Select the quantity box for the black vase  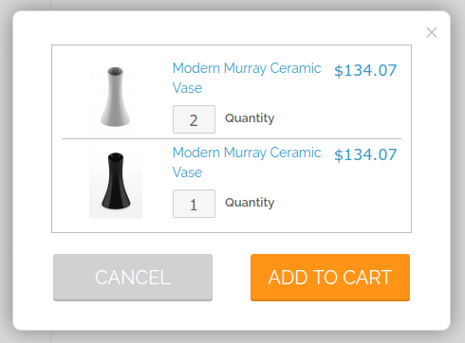pos(194,204)
